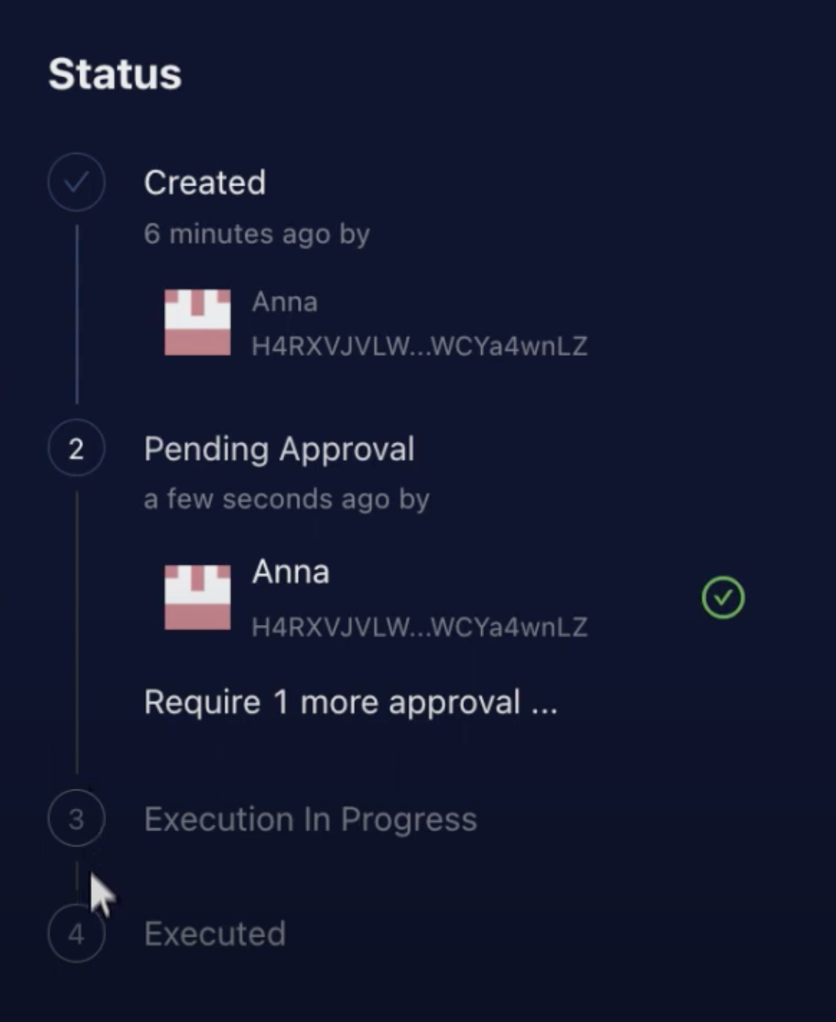Image resolution: width=836 pixels, height=1022 pixels.
Task: Click the step 4 number circle
Action: (x=76, y=933)
